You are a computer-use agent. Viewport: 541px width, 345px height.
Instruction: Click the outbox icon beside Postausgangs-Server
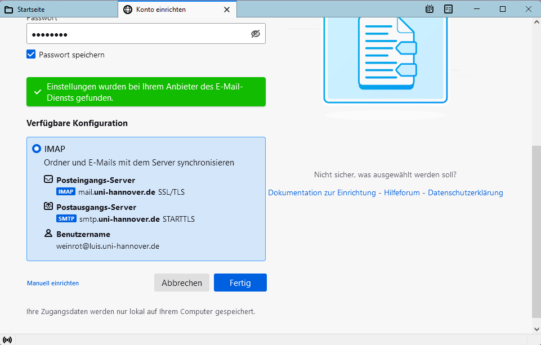[x=48, y=207]
